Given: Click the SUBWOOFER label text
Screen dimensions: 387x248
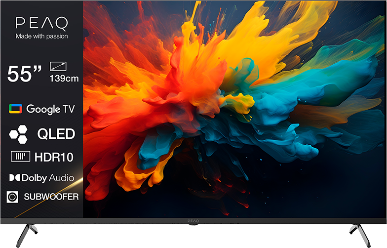Looking at the screenshot, I should pyautogui.click(x=51, y=197).
